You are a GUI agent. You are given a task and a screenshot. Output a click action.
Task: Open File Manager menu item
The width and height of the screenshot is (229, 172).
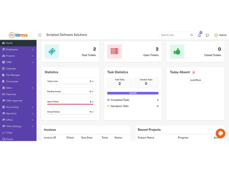18,75
